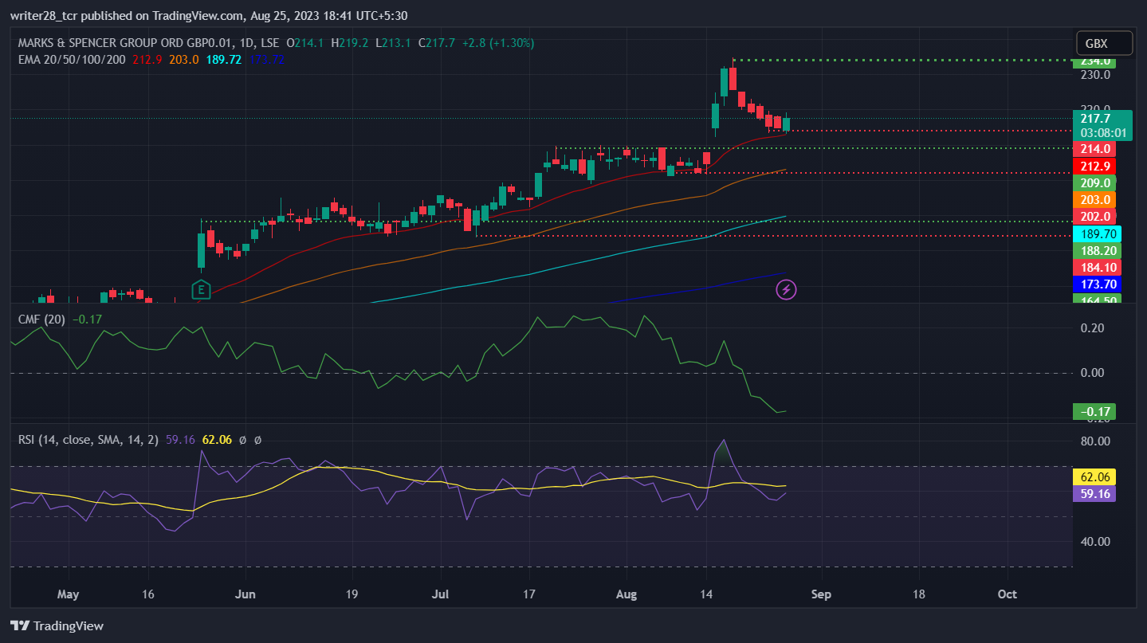The width and height of the screenshot is (1147, 643).
Task: Click the Sep label on time axis
Action: coord(821,594)
